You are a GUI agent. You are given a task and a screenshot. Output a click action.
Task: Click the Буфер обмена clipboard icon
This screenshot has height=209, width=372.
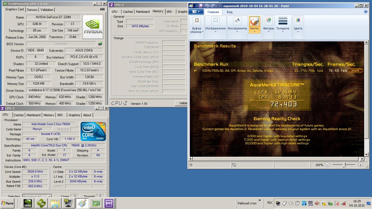pos(197,21)
